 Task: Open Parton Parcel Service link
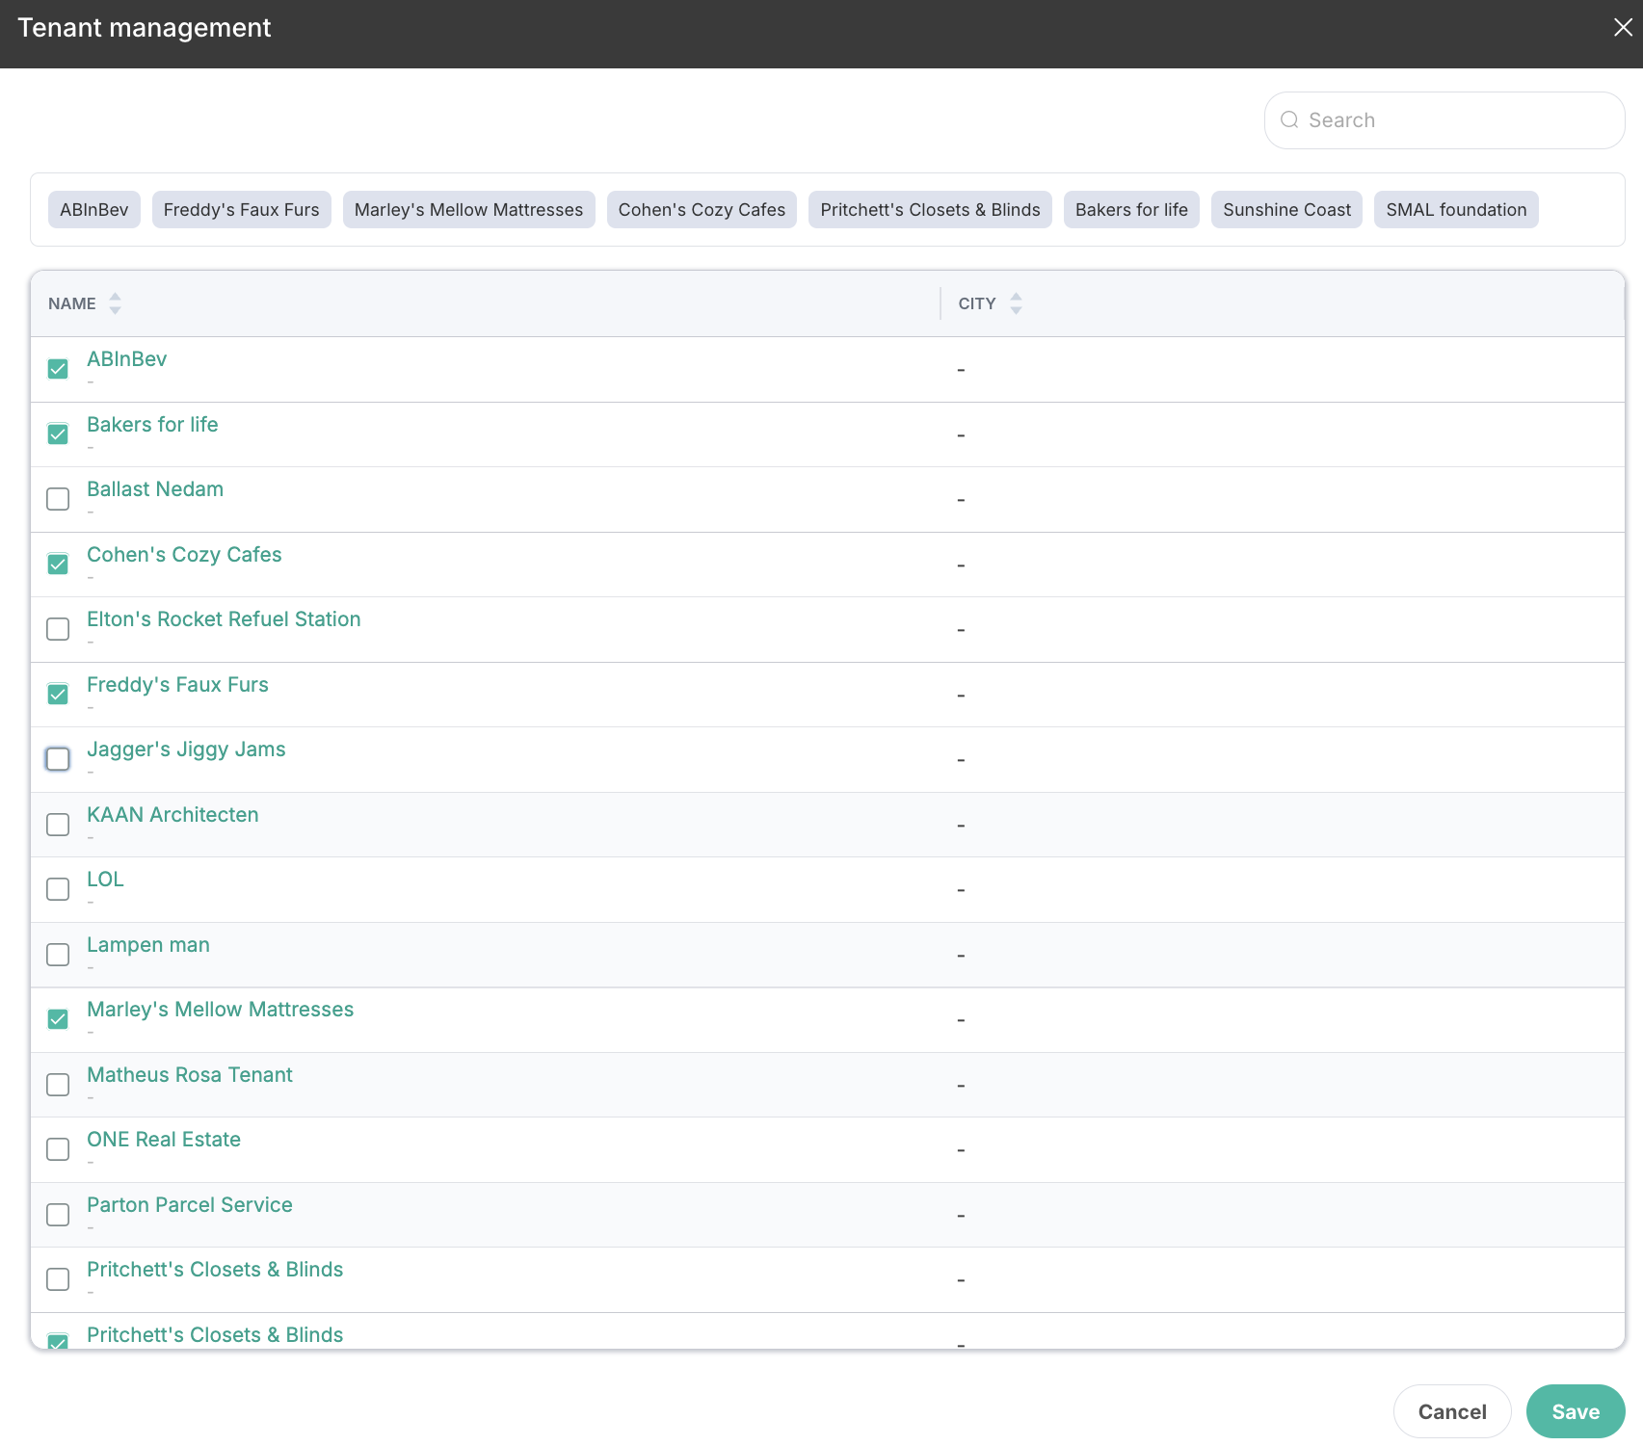(190, 1205)
